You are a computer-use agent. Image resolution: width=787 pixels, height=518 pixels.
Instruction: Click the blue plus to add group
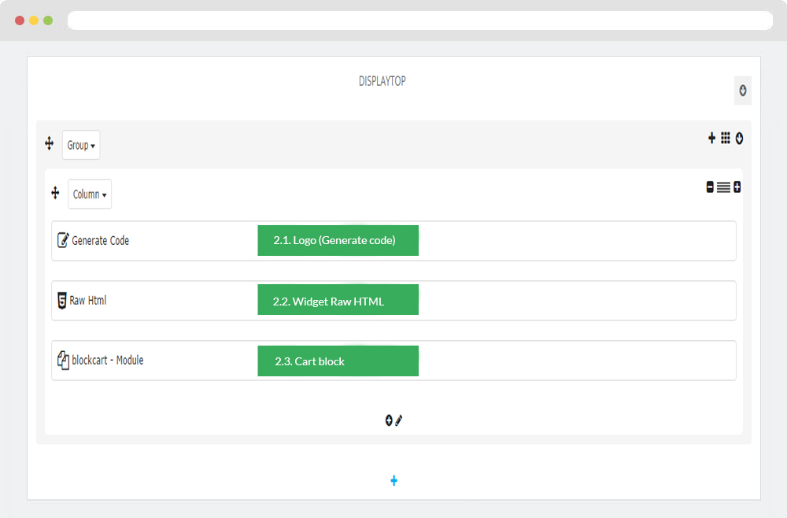394,481
